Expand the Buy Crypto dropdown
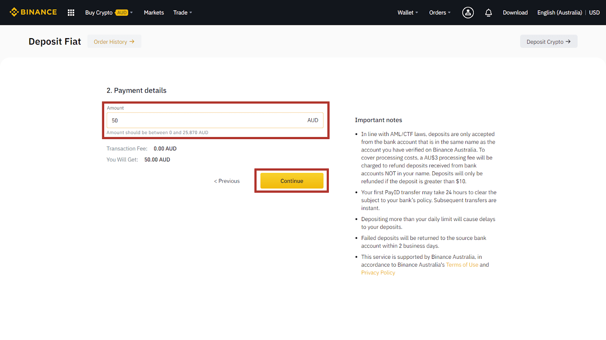This screenshot has width=606, height=340. (109, 12)
